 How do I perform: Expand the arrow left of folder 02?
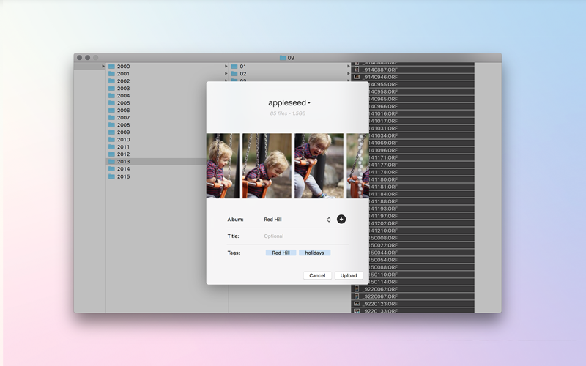tap(226, 74)
